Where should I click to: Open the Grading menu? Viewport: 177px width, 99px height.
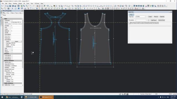(15, 4)
